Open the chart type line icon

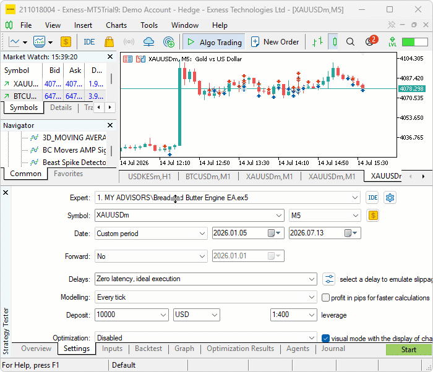pos(14,42)
